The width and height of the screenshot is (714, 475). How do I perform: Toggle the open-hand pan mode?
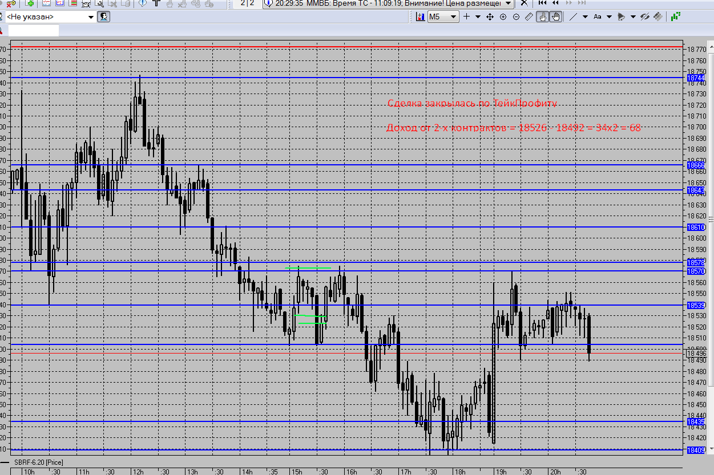tap(556, 17)
